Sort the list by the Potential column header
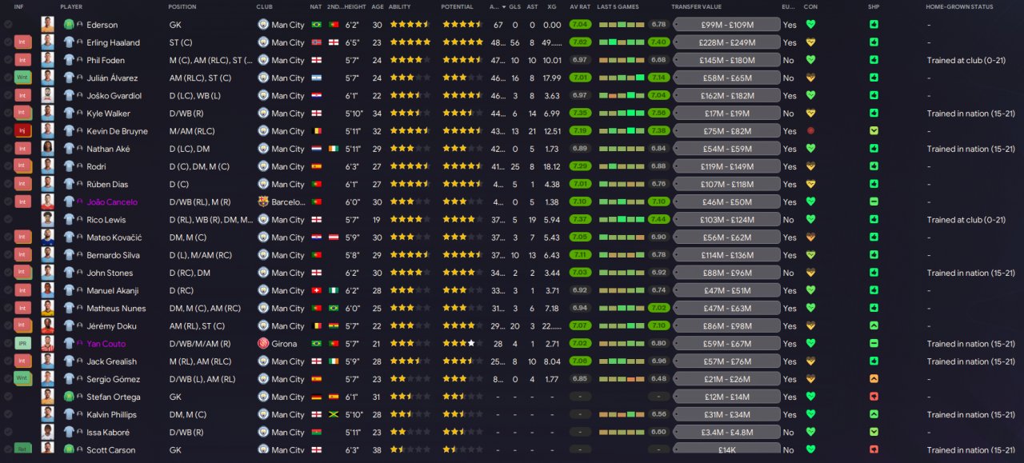This screenshot has height=463, width=1024. [x=457, y=6]
